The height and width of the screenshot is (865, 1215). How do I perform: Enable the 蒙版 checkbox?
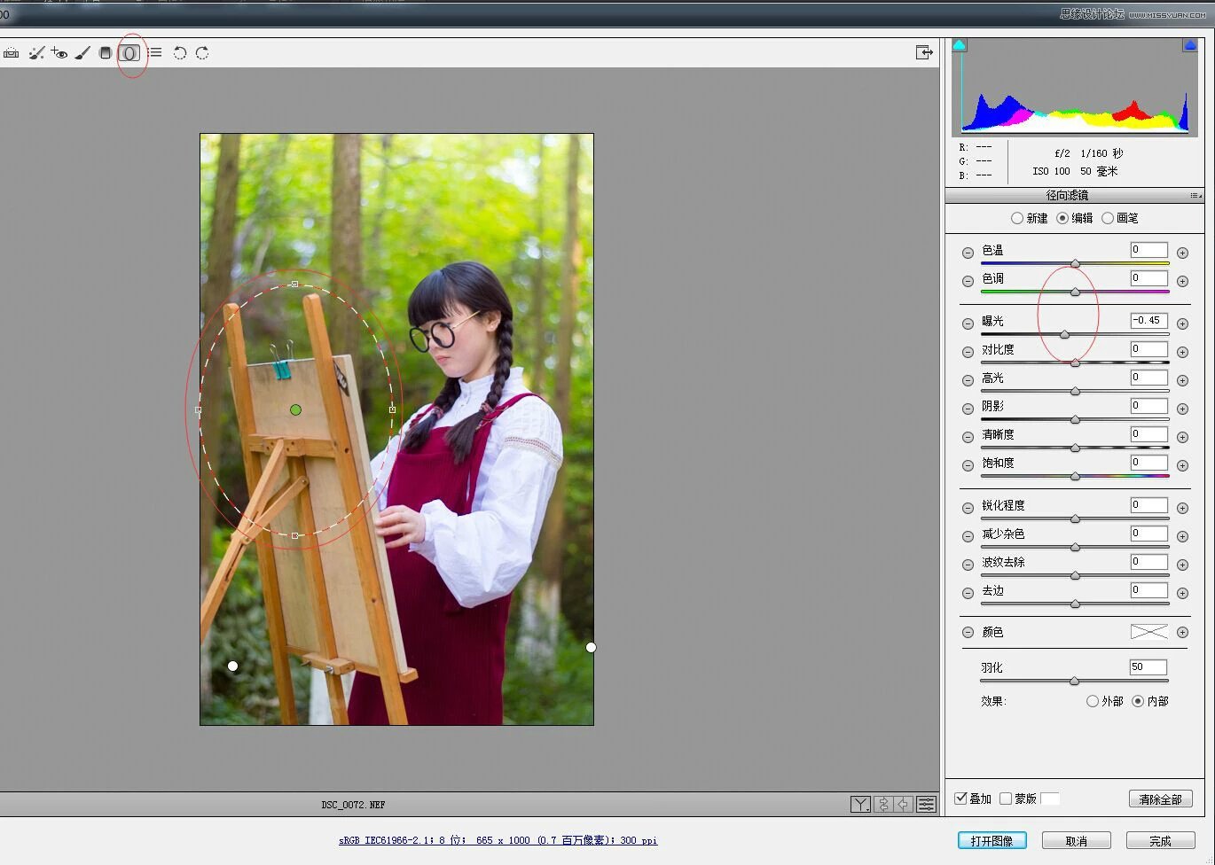coord(1006,799)
